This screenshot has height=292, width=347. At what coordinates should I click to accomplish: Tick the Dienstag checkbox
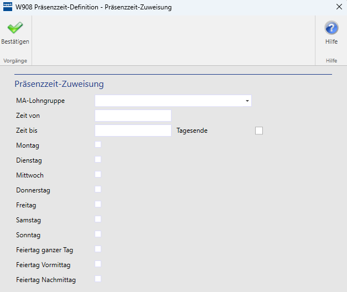pyautogui.click(x=98, y=159)
